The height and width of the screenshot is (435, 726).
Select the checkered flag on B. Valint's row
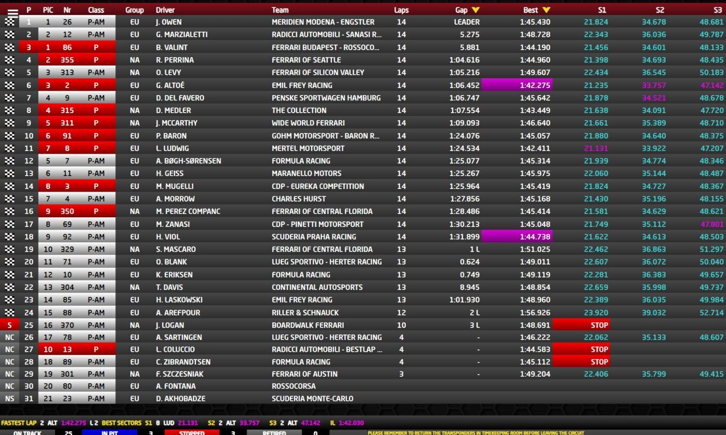pyautogui.click(x=10, y=47)
